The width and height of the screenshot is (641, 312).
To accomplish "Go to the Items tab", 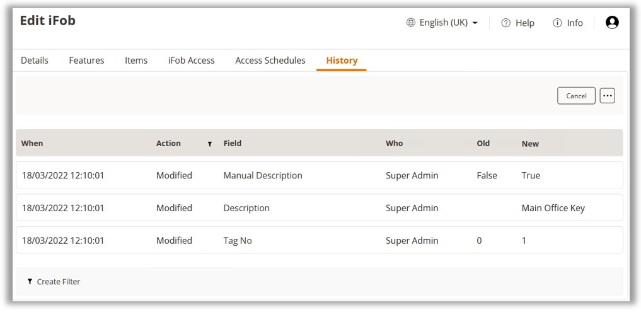I will point(136,61).
